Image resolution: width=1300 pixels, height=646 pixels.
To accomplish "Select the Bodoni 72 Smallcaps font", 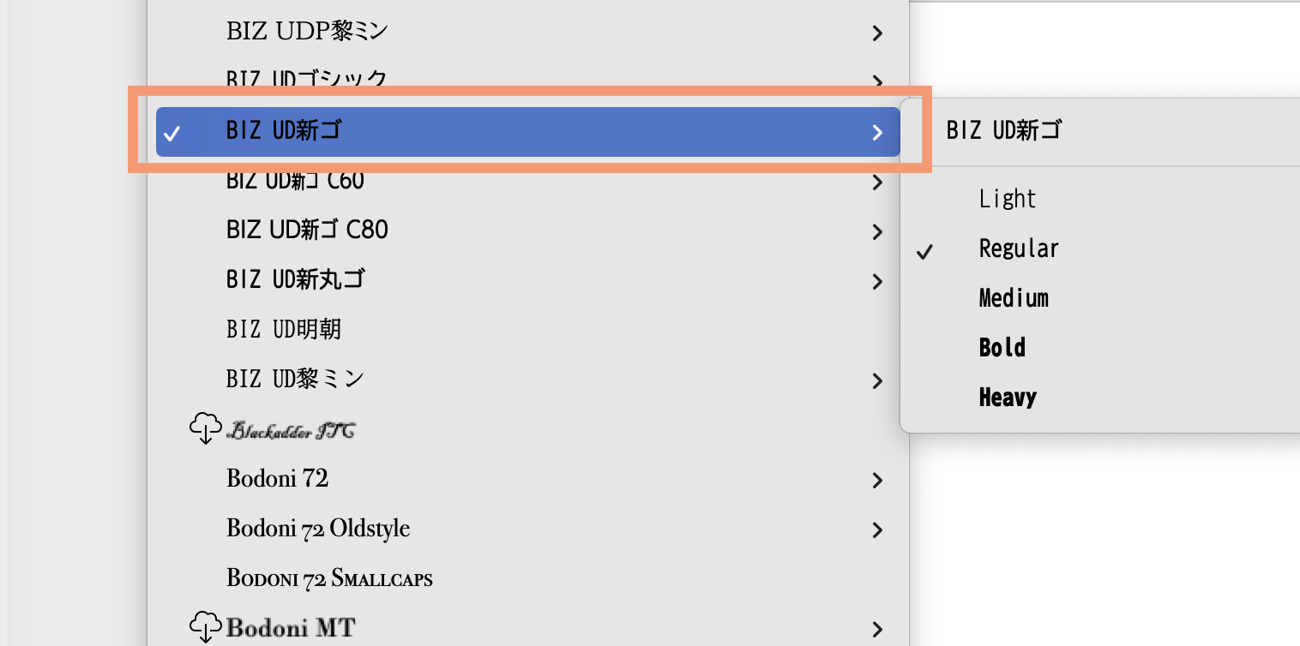I will click(x=329, y=578).
